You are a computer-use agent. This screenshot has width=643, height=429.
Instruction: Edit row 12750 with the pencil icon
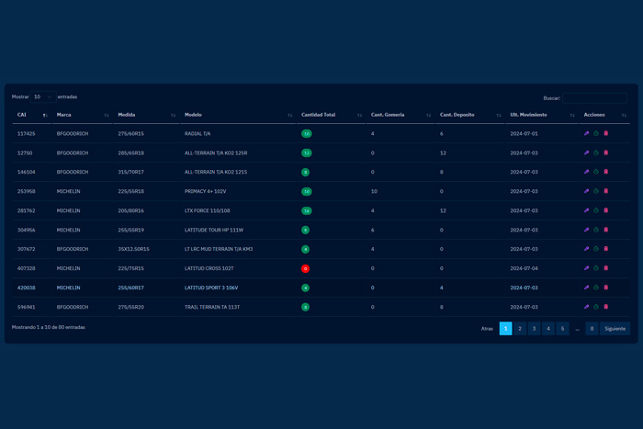tap(586, 152)
